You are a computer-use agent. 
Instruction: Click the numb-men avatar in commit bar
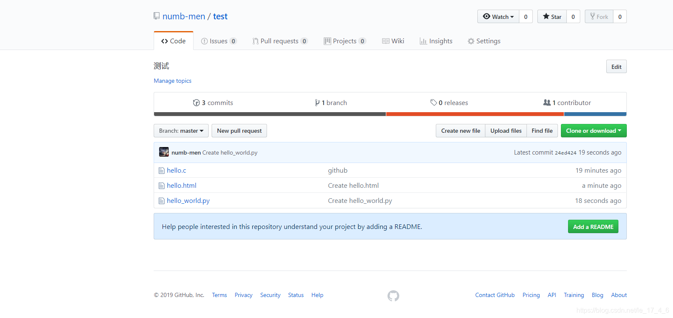(164, 152)
